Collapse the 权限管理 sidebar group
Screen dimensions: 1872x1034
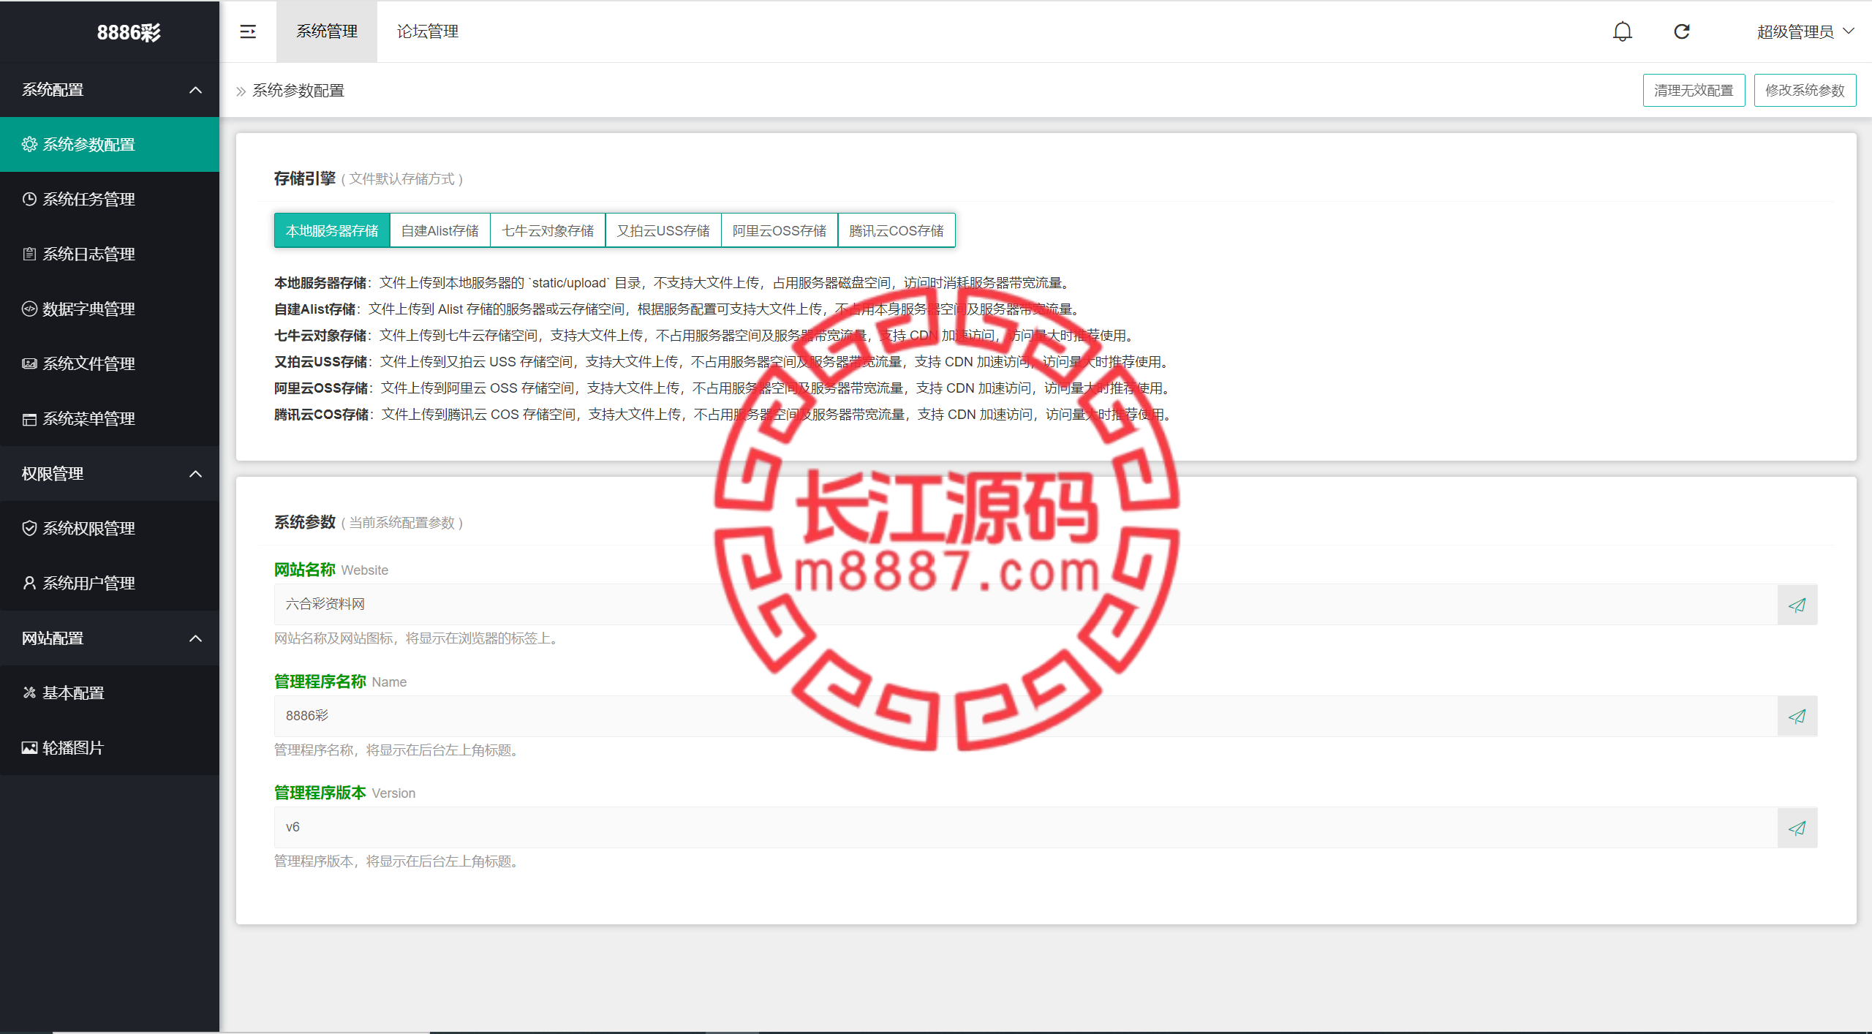(x=110, y=473)
